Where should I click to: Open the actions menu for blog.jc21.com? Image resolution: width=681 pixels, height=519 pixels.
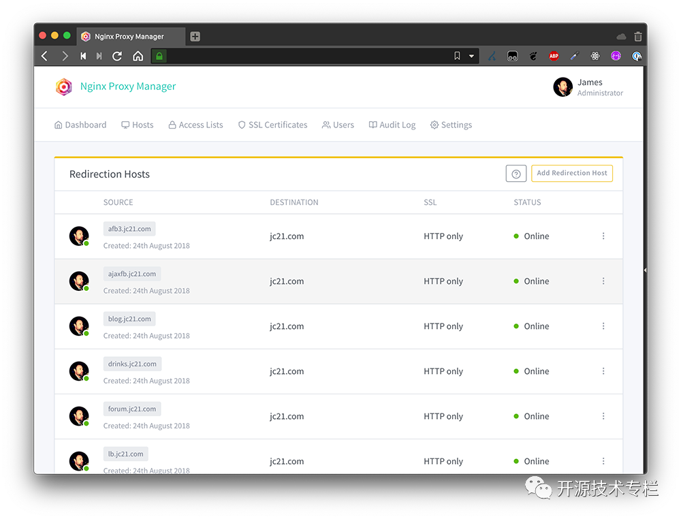(603, 326)
